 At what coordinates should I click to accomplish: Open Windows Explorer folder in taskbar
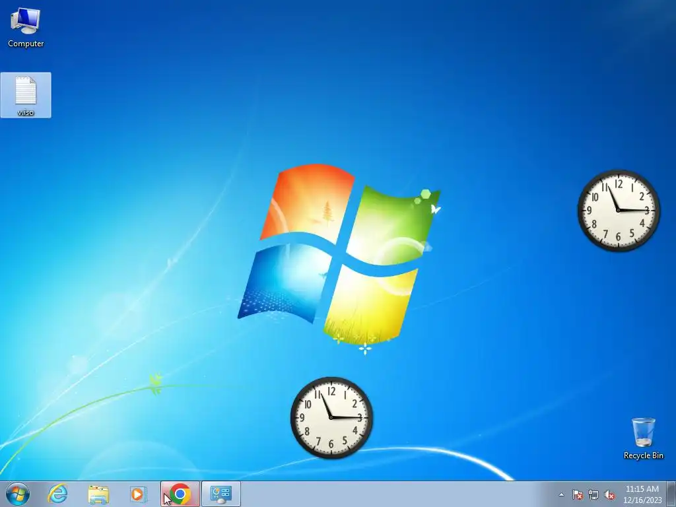98,494
